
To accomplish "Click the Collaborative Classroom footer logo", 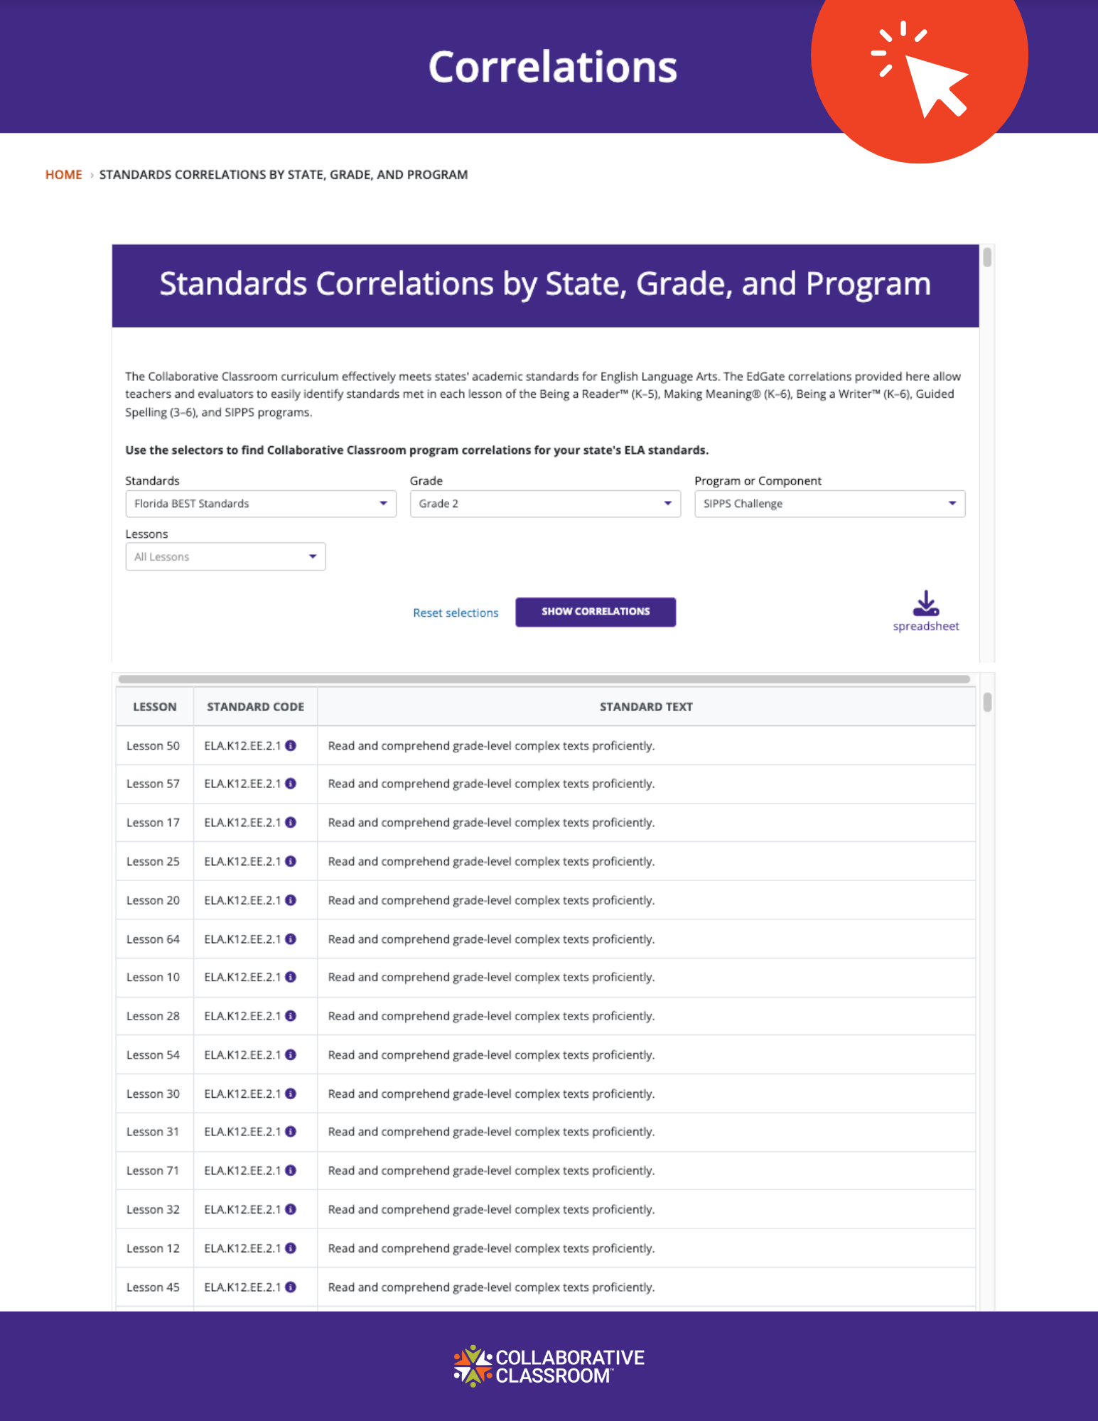I will (549, 1366).
